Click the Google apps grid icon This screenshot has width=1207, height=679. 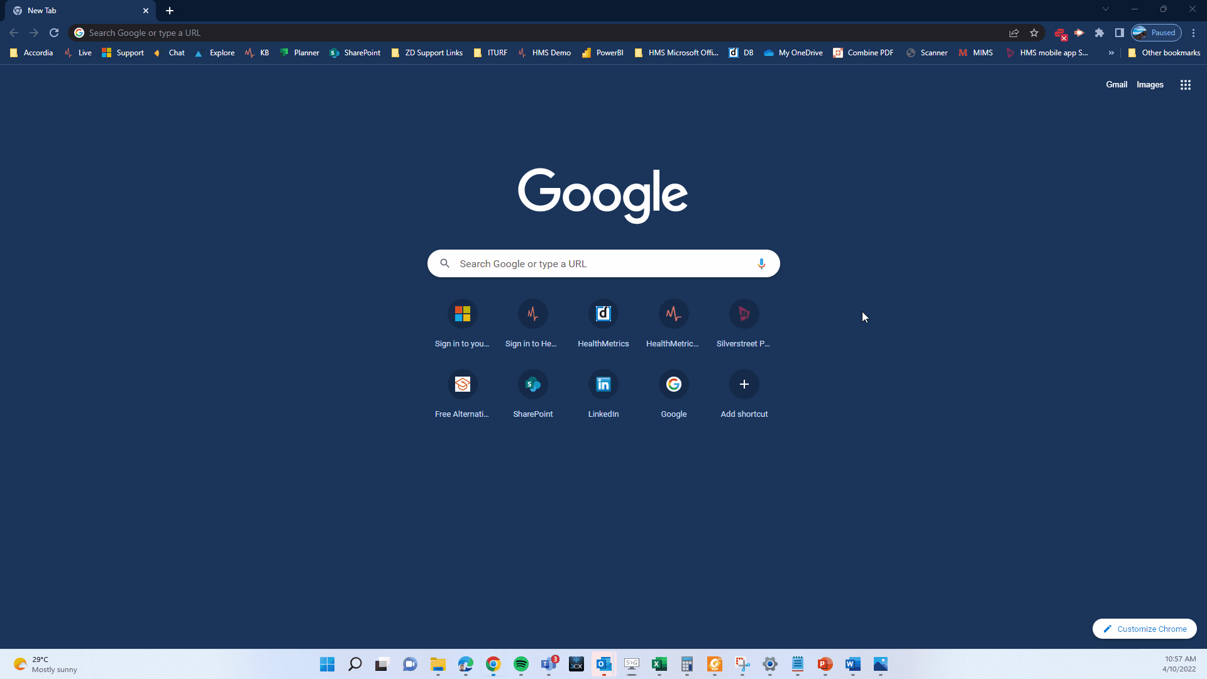pyautogui.click(x=1185, y=84)
